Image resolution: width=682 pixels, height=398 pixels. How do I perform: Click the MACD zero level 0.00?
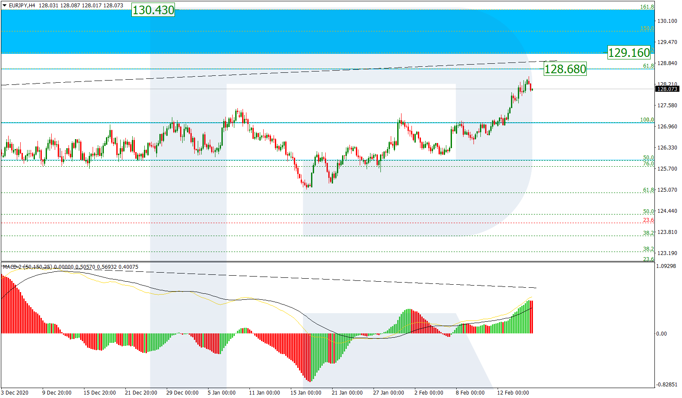pos(661,334)
